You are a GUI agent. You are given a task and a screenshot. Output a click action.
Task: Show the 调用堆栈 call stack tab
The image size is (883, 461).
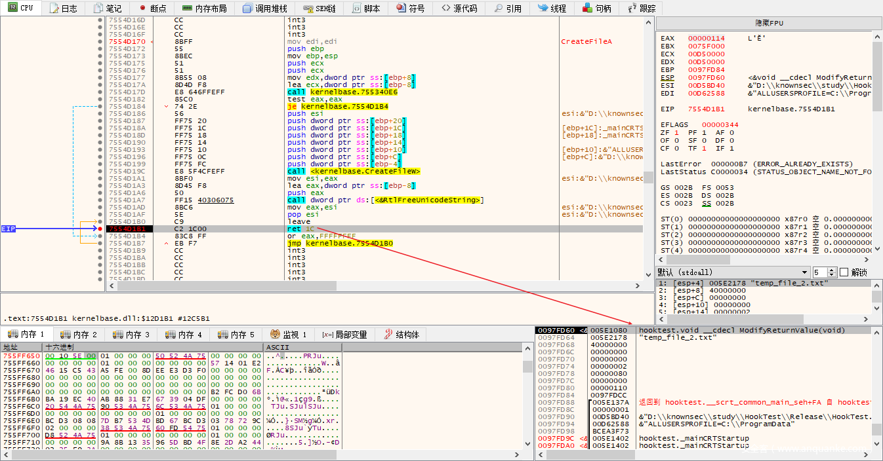[265, 9]
